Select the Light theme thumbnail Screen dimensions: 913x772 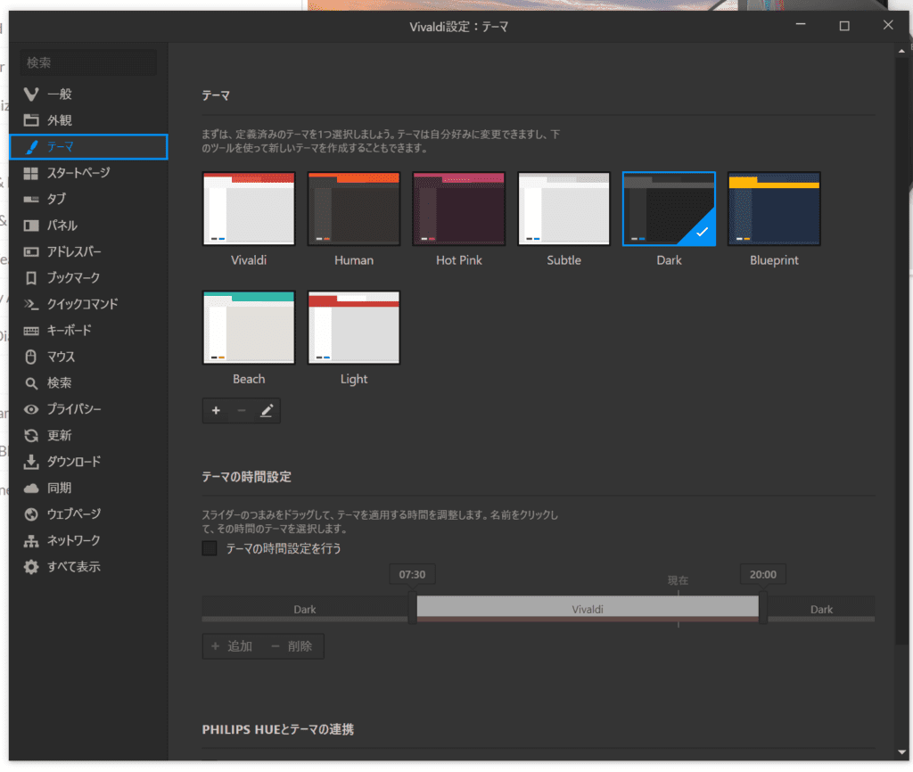[354, 327]
